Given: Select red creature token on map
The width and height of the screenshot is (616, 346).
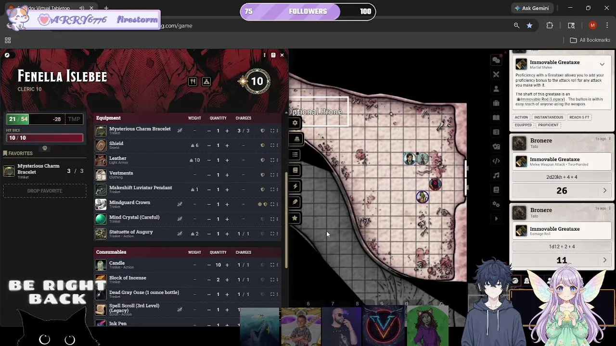Looking at the screenshot, I should click(x=435, y=184).
